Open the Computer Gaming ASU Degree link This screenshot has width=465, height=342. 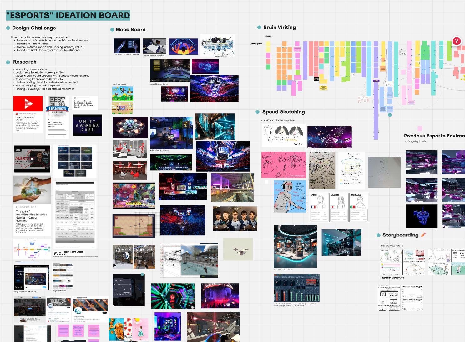click(83, 104)
